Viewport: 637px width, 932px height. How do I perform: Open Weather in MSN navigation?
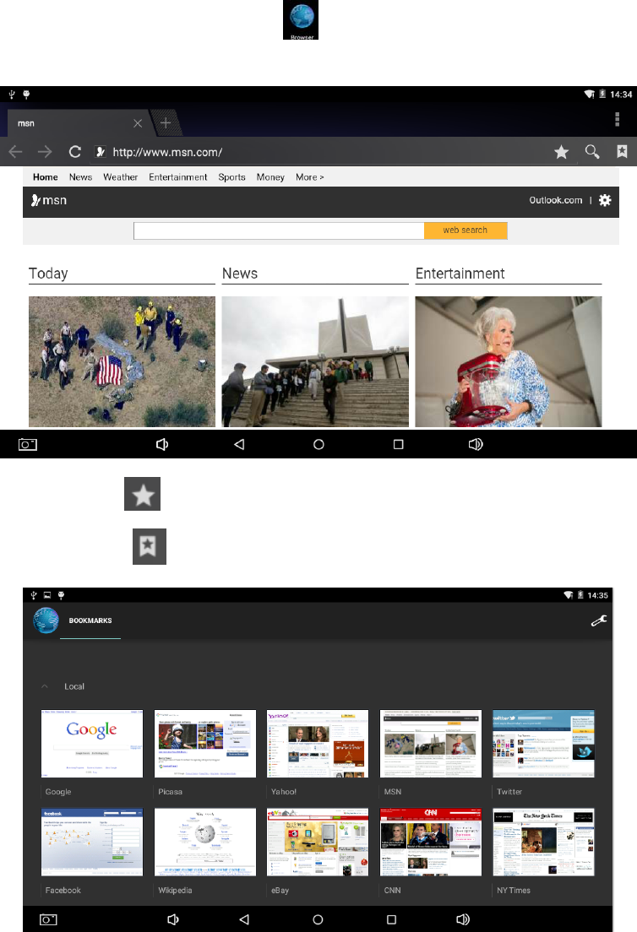click(120, 177)
